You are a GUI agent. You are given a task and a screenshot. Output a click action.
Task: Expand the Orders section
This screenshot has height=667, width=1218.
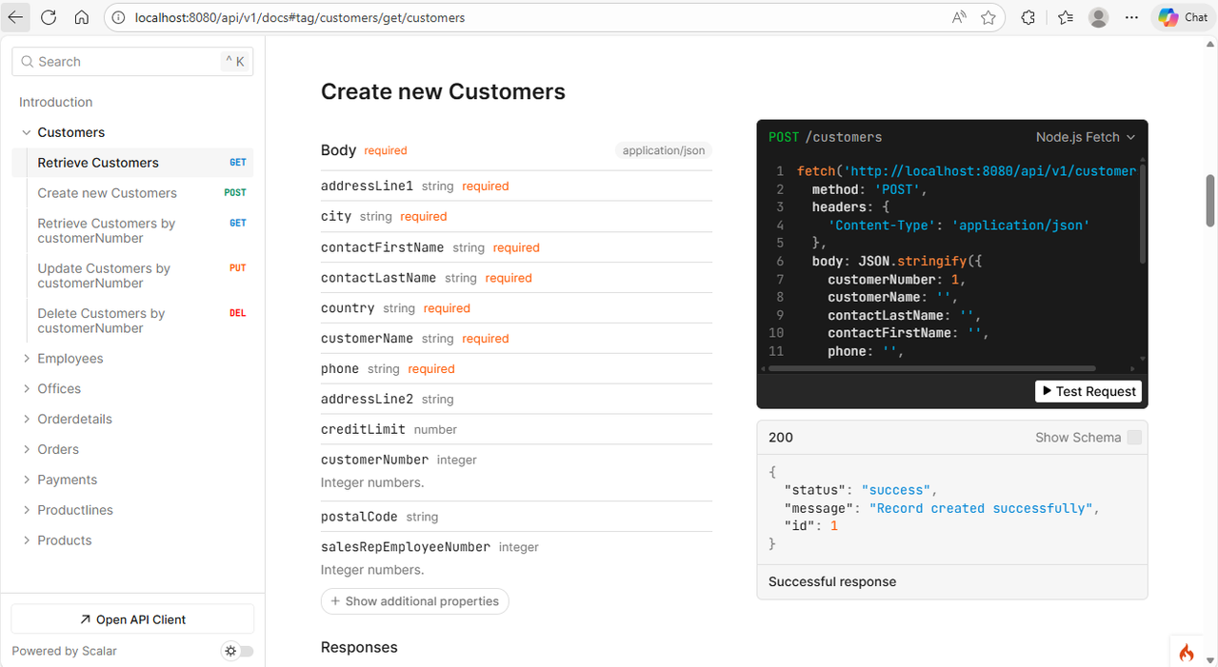(27, 450)
